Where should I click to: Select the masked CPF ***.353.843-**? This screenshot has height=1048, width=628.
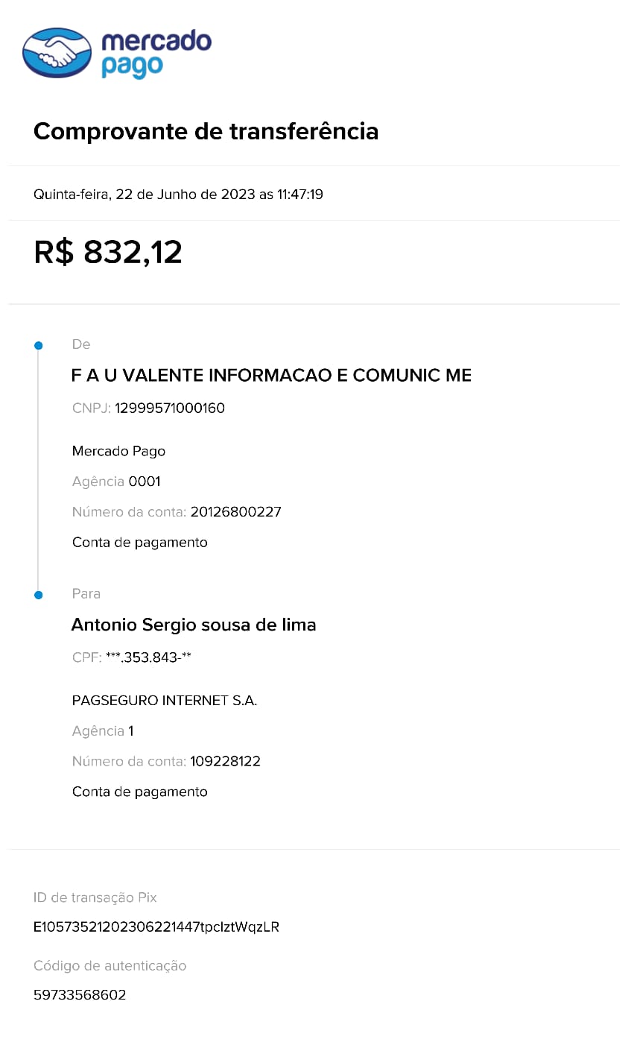(x=149, y=657)
